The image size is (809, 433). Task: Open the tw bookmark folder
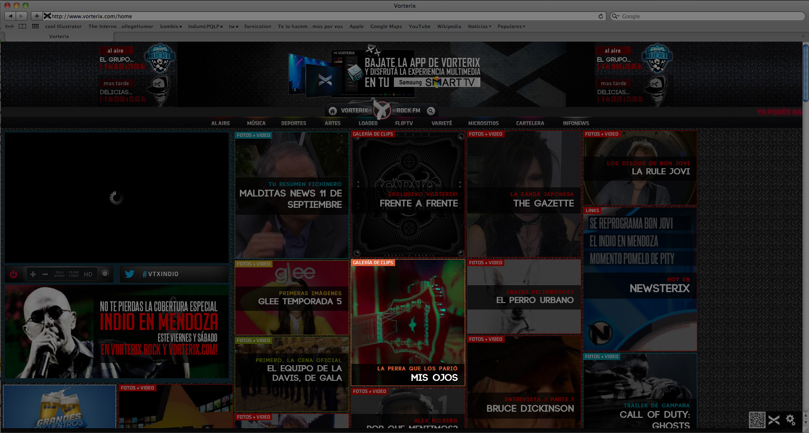coord(233,27)
